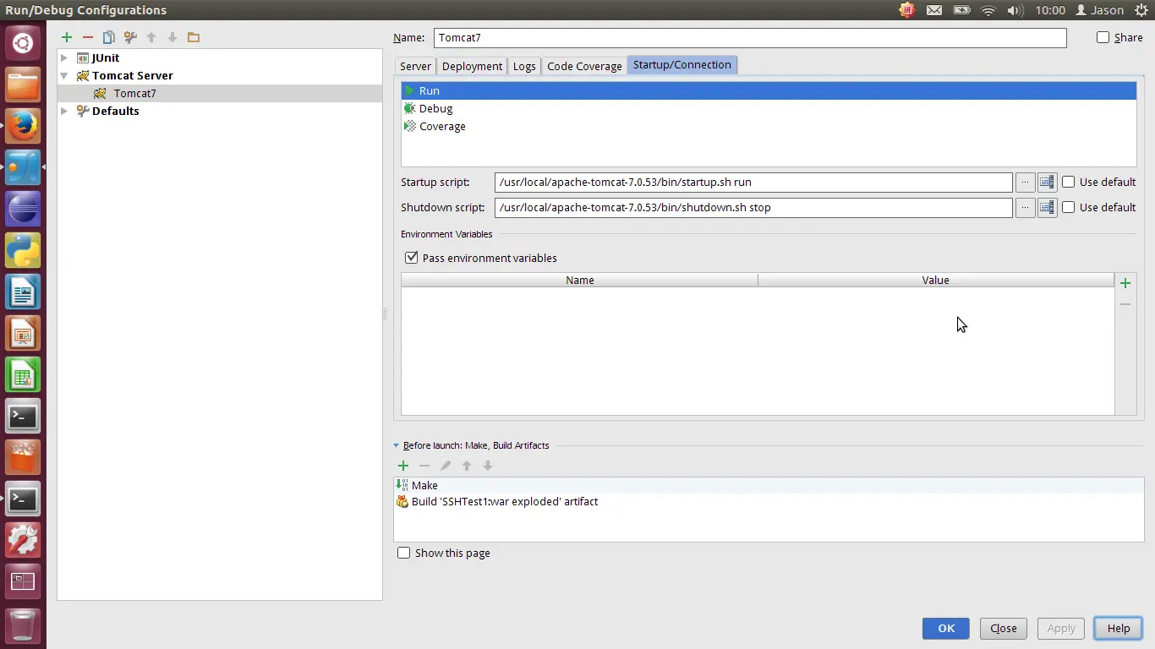Add a new run configuration
Viewport: 1155px width, 649px height.
pos(67,37)
